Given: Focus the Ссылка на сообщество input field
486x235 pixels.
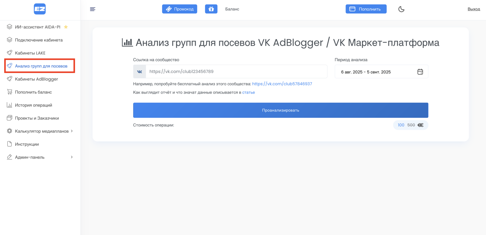Looking at the screenshot, I should click(x=236, y=72).
